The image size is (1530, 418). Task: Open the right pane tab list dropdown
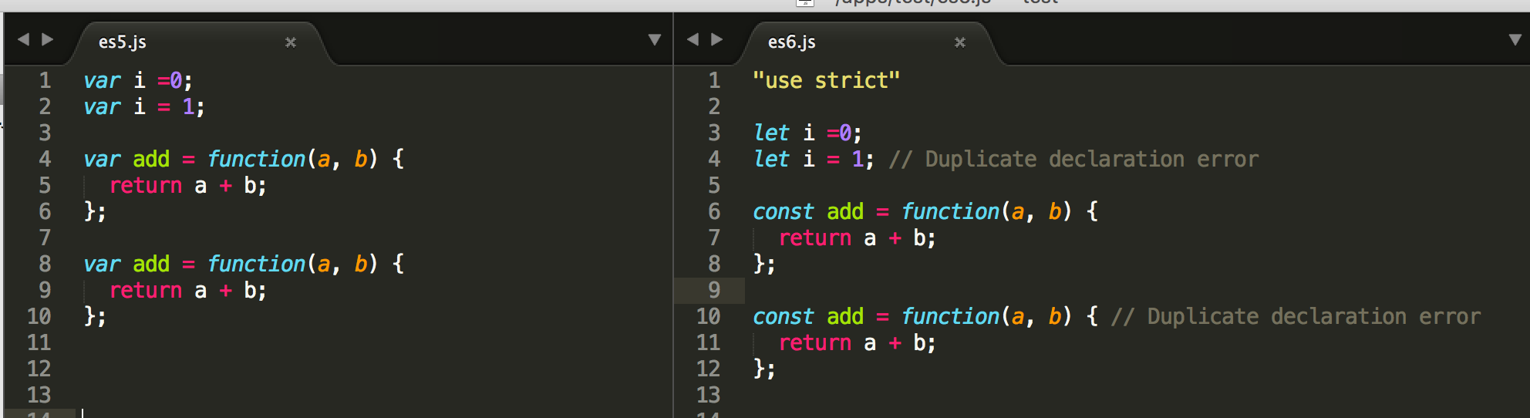(1515, 39)
